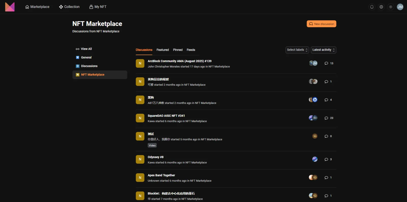
Task: Open the 测试 discussion title
Action: click(151, 134)
